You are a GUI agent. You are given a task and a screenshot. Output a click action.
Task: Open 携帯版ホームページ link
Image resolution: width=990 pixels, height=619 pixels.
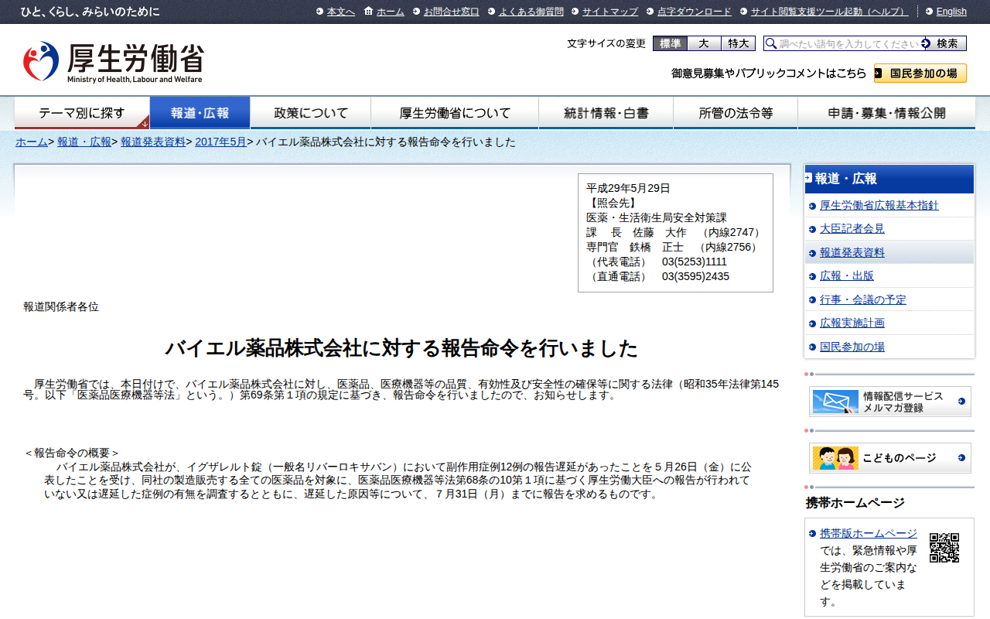869,533
